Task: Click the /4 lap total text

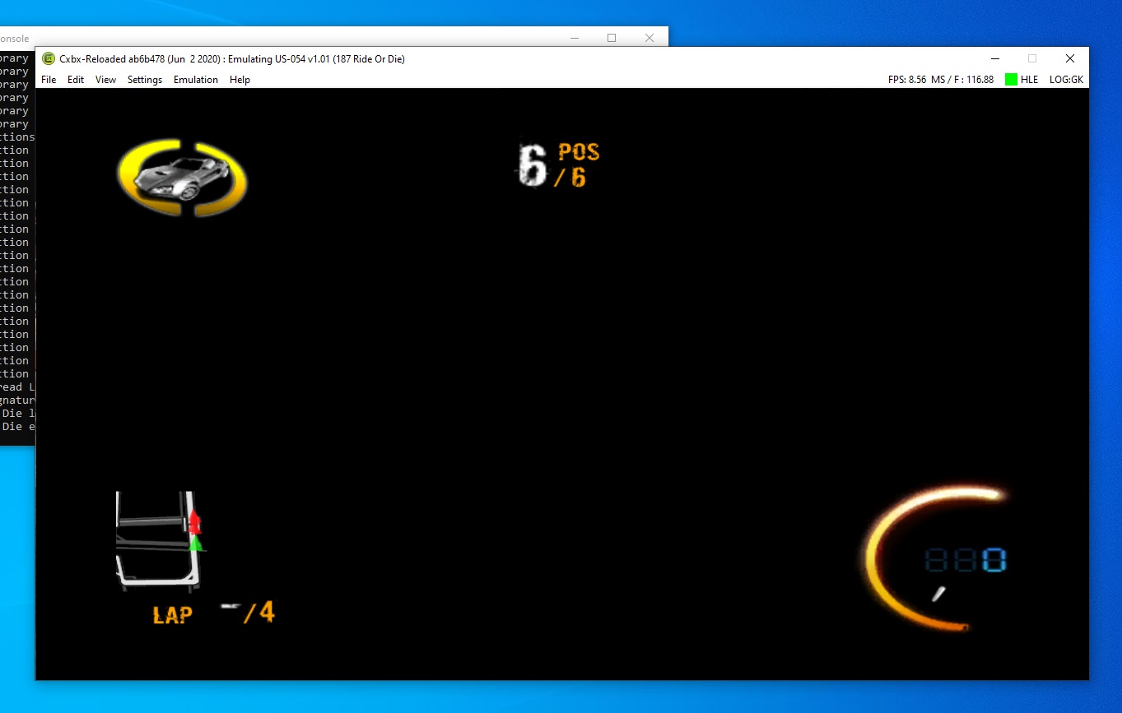Action: click(x=258, y=613)
